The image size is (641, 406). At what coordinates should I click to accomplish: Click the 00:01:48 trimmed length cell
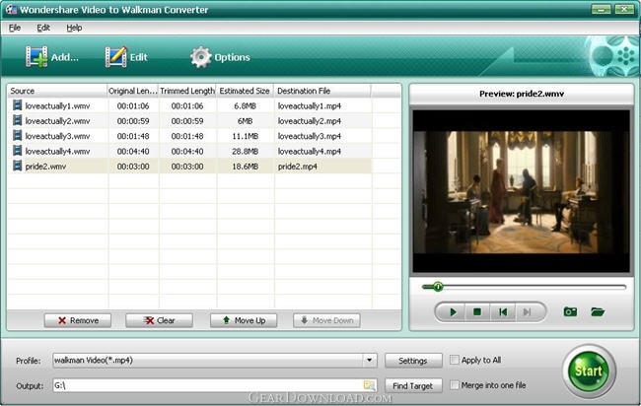point(187,136)
